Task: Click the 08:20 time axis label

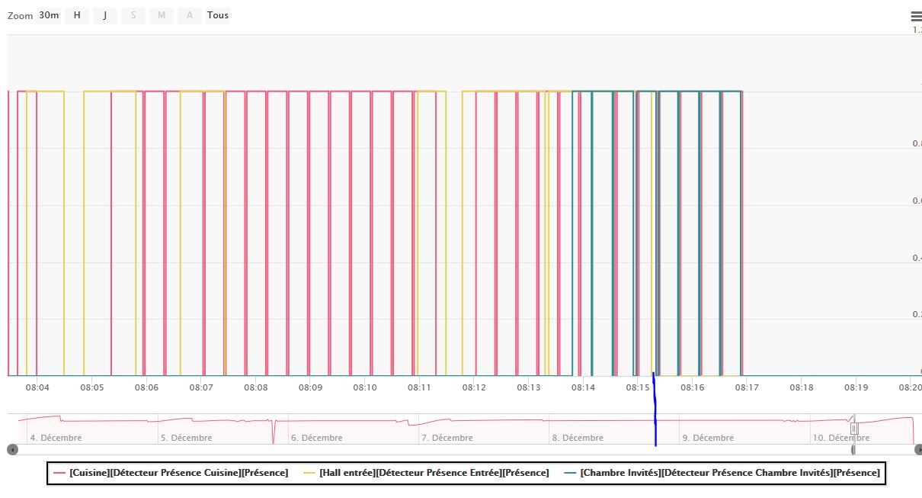Action: (x=910, y=387)
